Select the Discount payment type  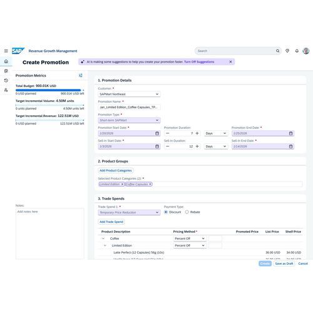pyautogui.click(x=166, y=212)
